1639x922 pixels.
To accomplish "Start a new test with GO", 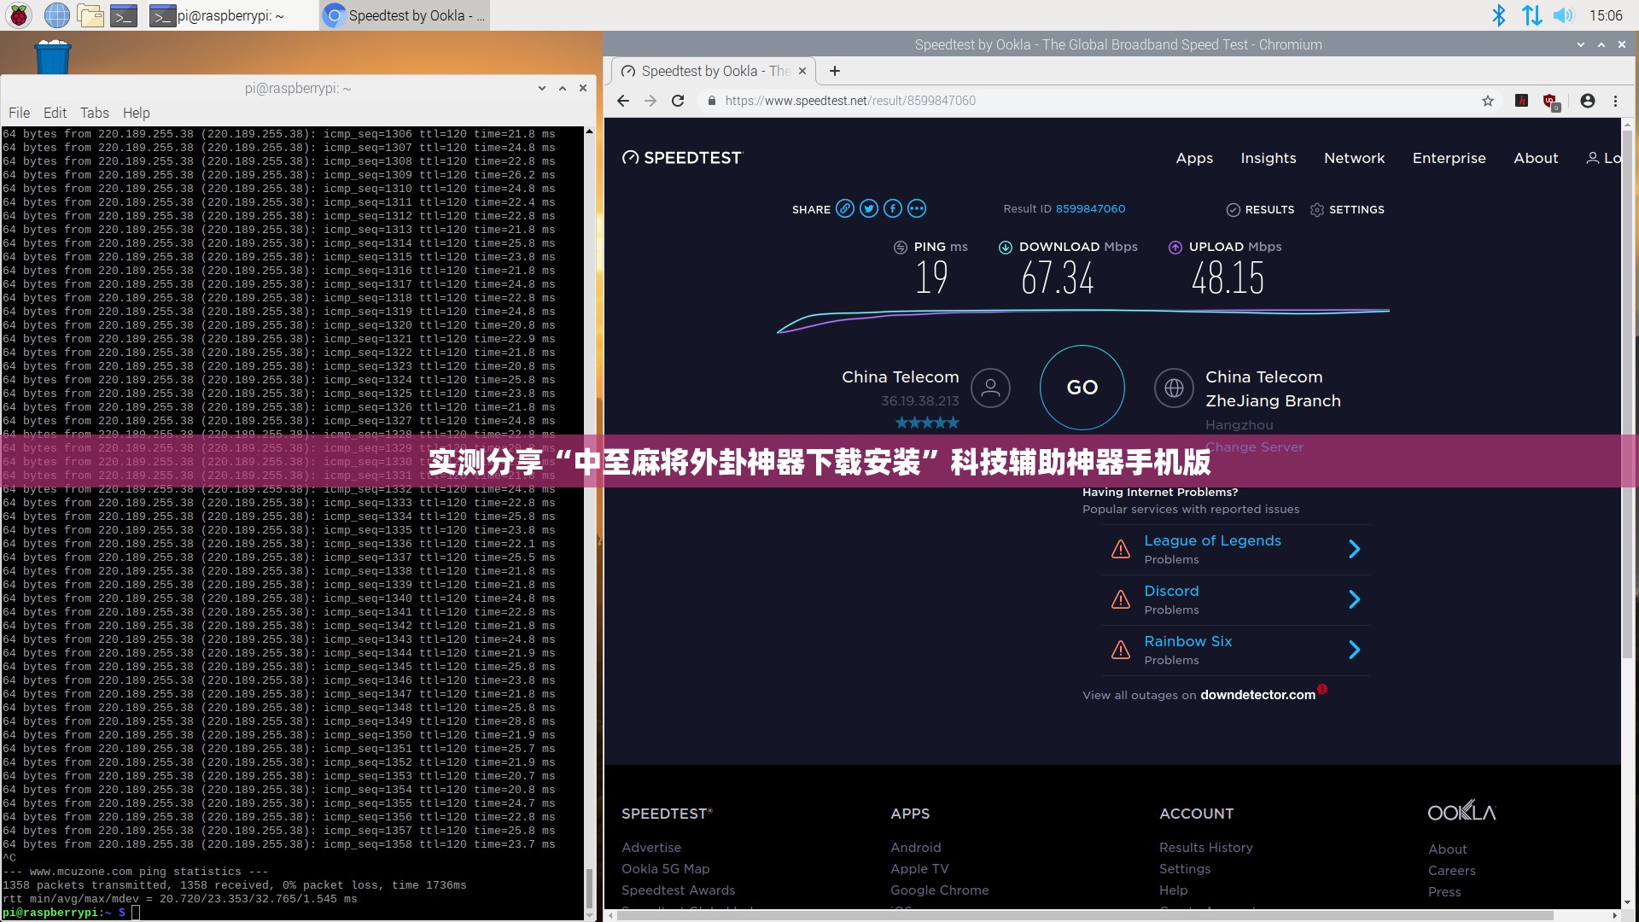I will point(1082,388).
